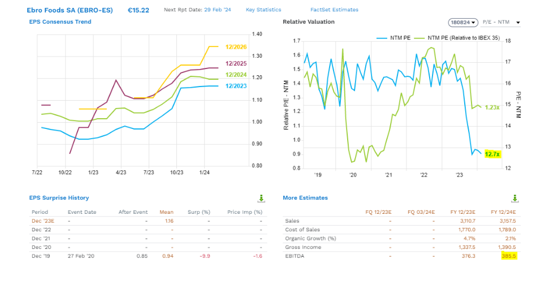558x289 pixels.
Task: Open the 180824 dropdown selector
Action: pos(462,23)
